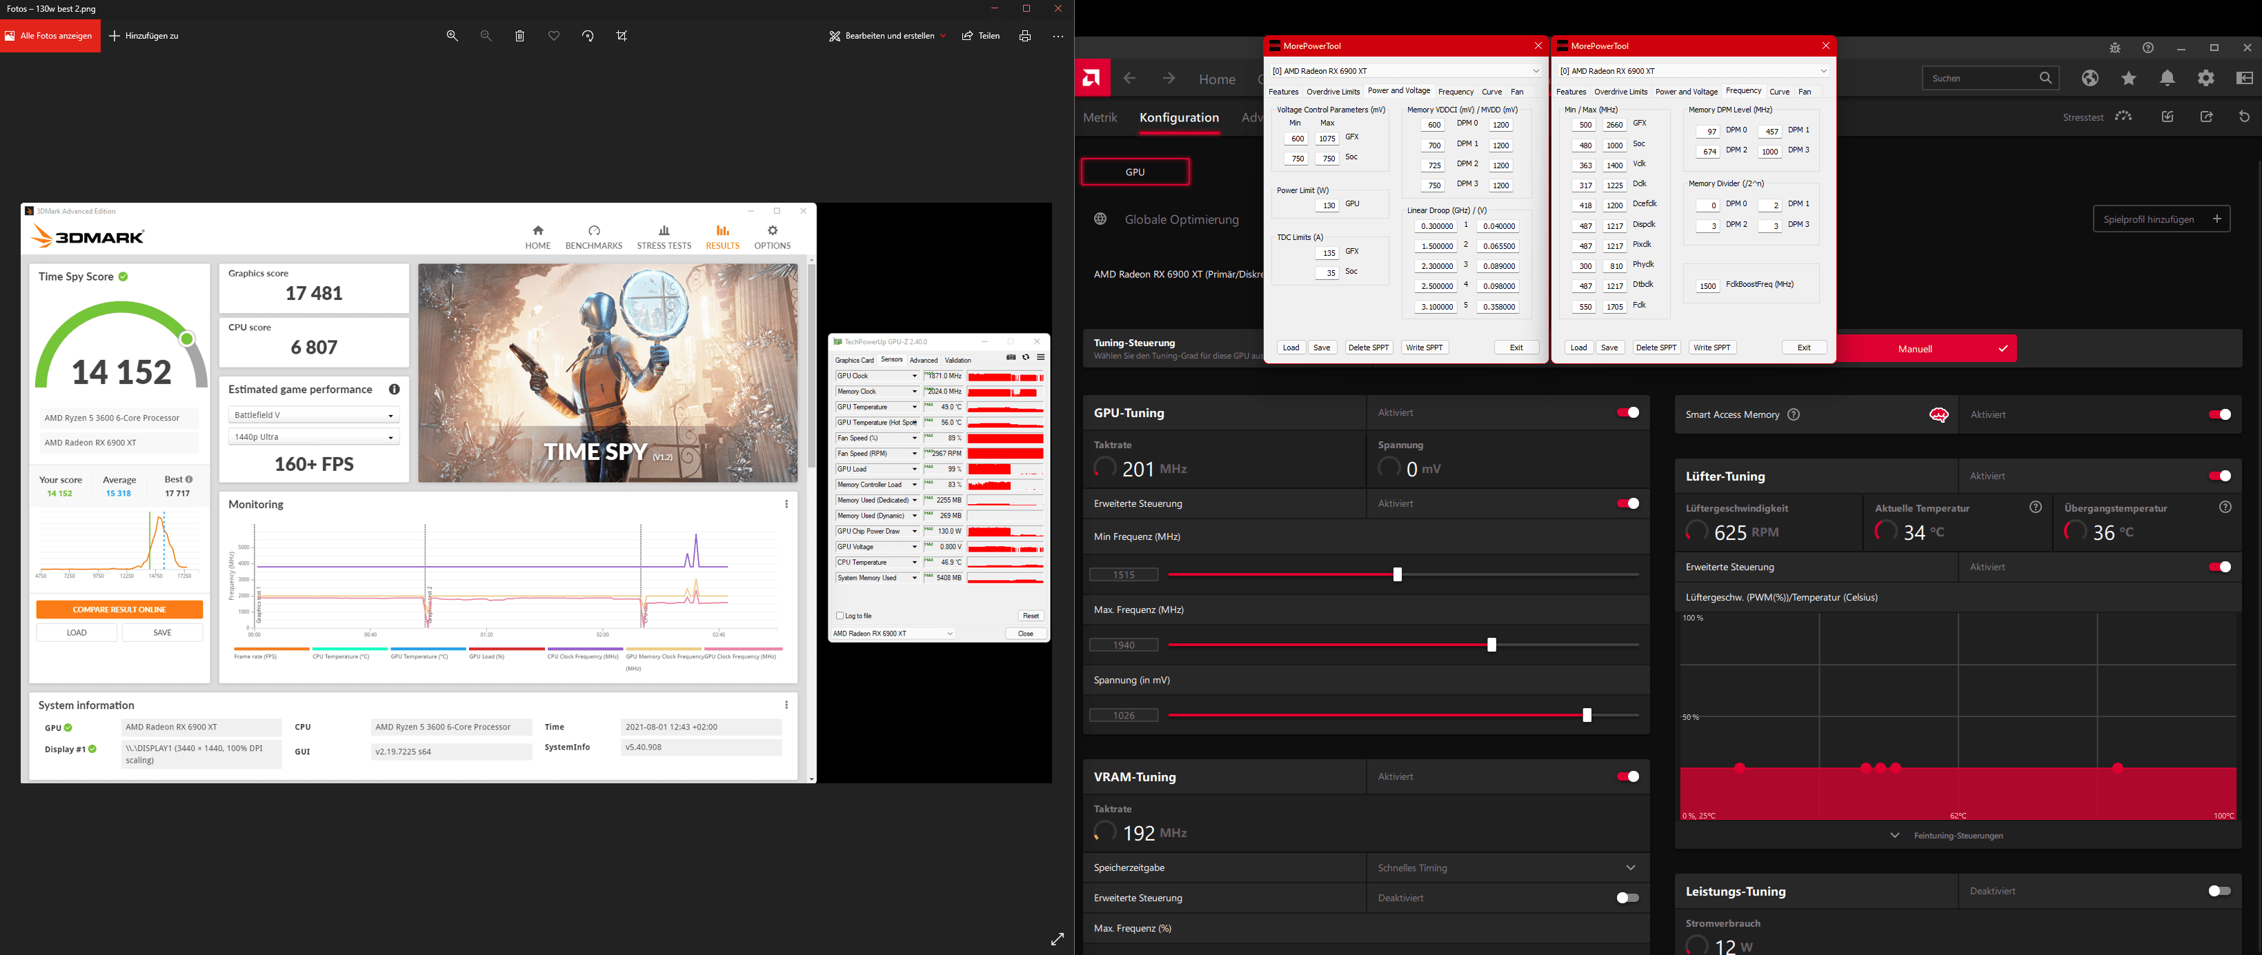Click the Suchen search field in Radeon Software

pyautogui.click(x=1991, y=78)
